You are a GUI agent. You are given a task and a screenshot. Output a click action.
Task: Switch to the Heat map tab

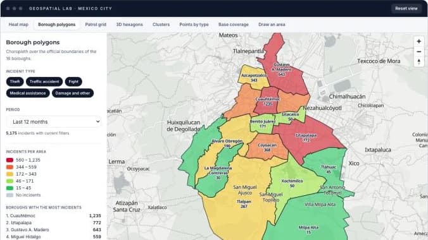[18, 25]
